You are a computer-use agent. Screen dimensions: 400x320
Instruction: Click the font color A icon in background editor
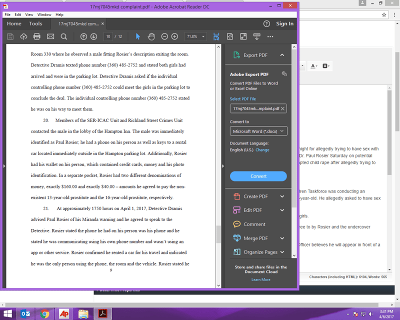pyautogui.click(x=314, y=66)
